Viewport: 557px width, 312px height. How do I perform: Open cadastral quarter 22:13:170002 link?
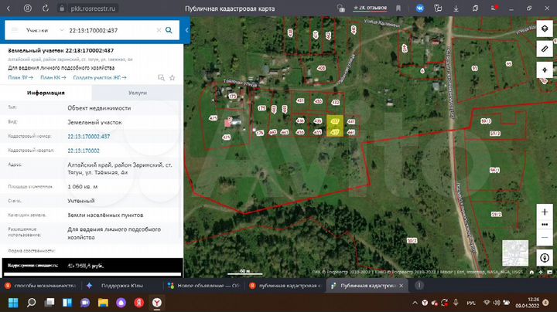[x=84, y=151]
